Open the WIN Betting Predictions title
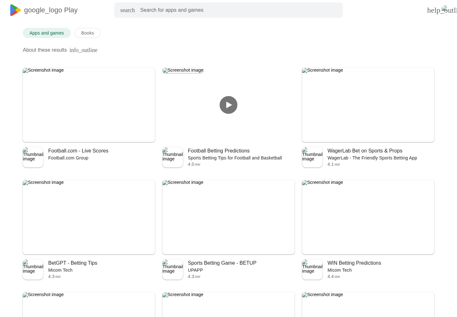Screen dimensions: 457x317 click(354, 263)
